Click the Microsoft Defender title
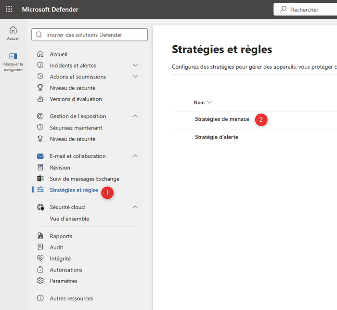337x310 pixels. (x=50, y=9)
